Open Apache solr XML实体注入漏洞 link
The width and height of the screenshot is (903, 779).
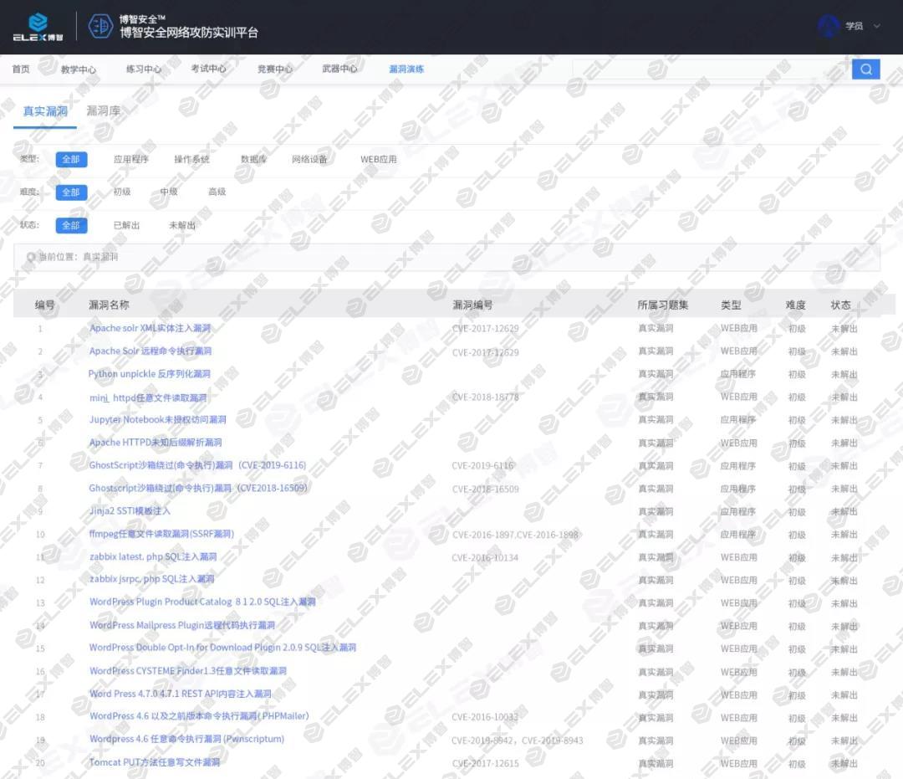(150, 329)
